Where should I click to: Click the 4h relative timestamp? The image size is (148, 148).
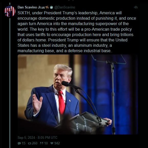click(x=136, y=7)
